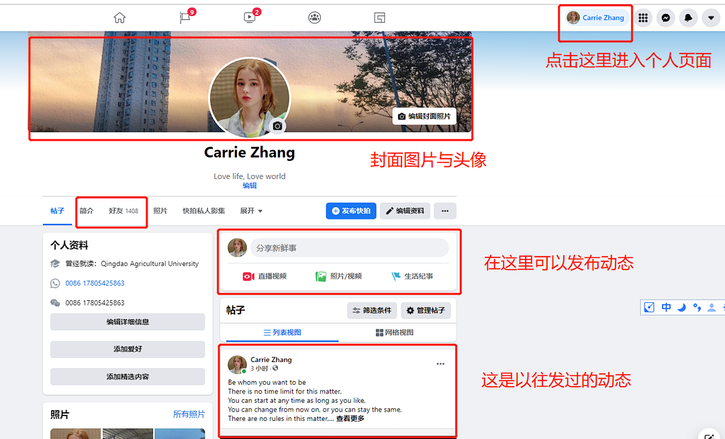
Task: Switch to the 简介 tab
Action: click(87, 210)
